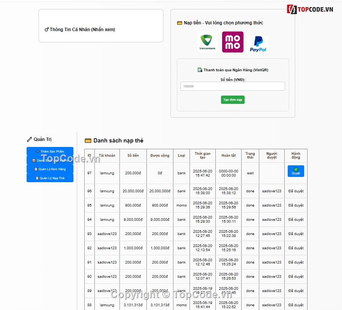Click completion time 0000-00-00 00:00:00
Screen dimensions: 342x310
coord(228,173)
